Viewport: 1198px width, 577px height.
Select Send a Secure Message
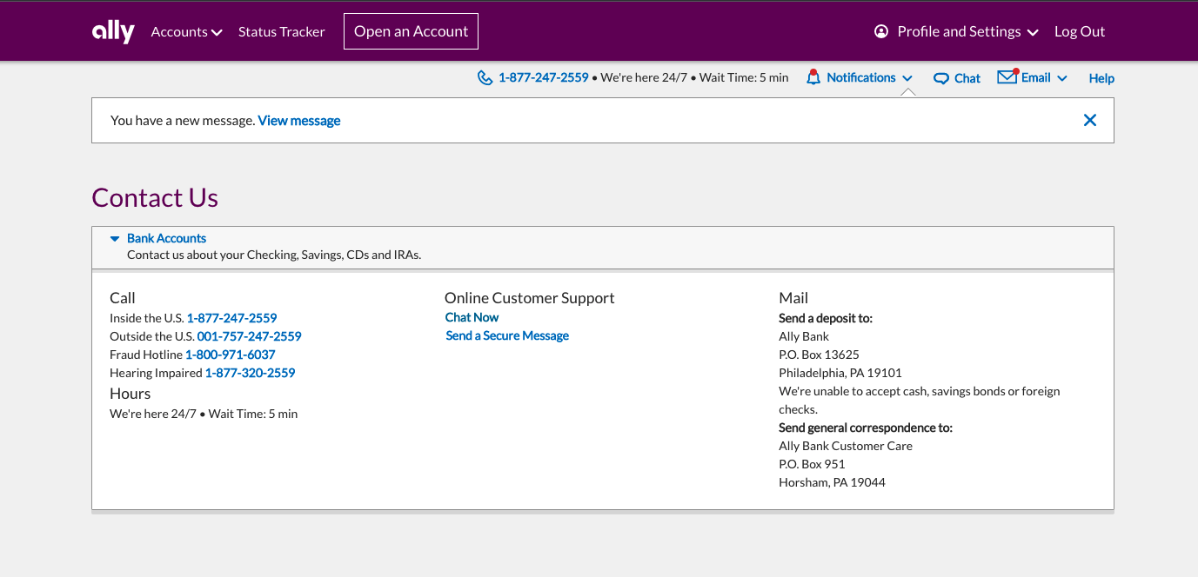pyautogui.click(x=507, y=335)
